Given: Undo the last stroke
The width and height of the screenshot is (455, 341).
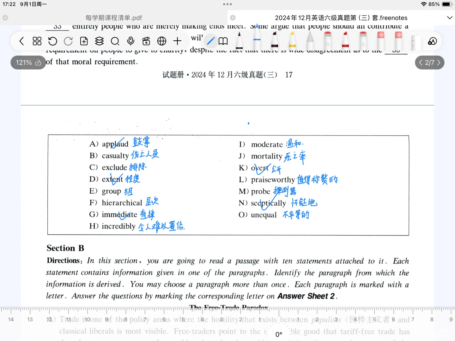Looking at the screenshot, I should tap(52, 41).
